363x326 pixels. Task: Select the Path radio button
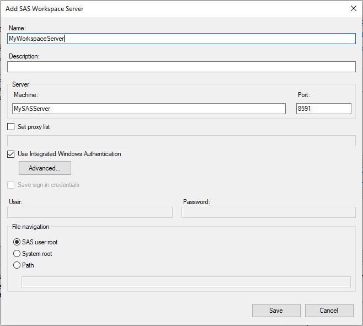coord(17,265)
